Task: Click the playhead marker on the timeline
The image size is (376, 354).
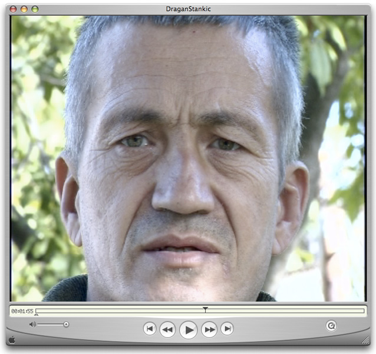Action: [205, 309]
